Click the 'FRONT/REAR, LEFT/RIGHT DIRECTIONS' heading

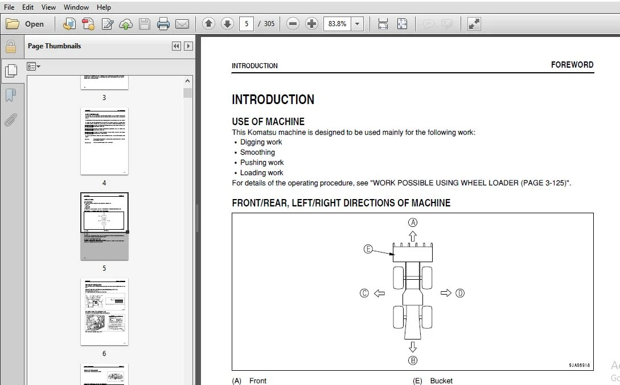(x=341, y=203)
